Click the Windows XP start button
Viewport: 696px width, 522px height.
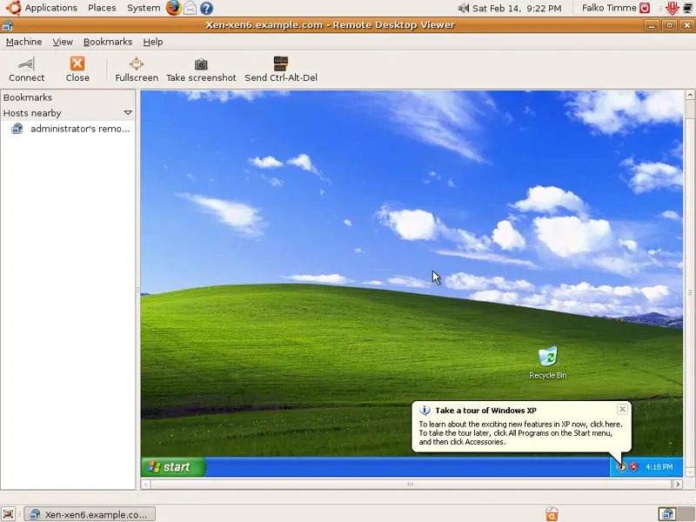click(173, 467)
